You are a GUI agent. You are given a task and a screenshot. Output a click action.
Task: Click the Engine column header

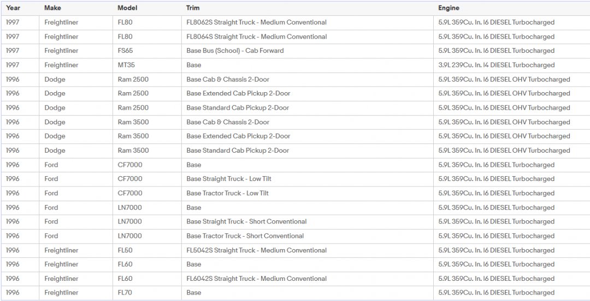(x=449, y=8)
